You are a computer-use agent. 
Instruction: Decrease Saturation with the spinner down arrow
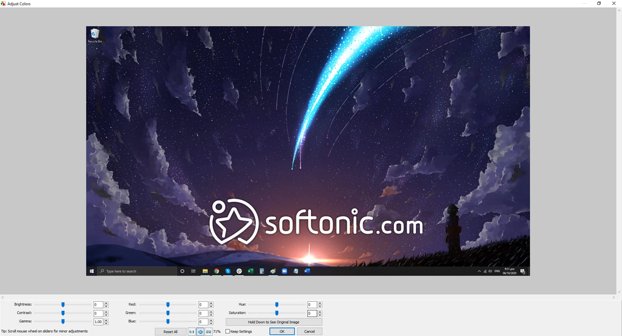coord(320,315)
